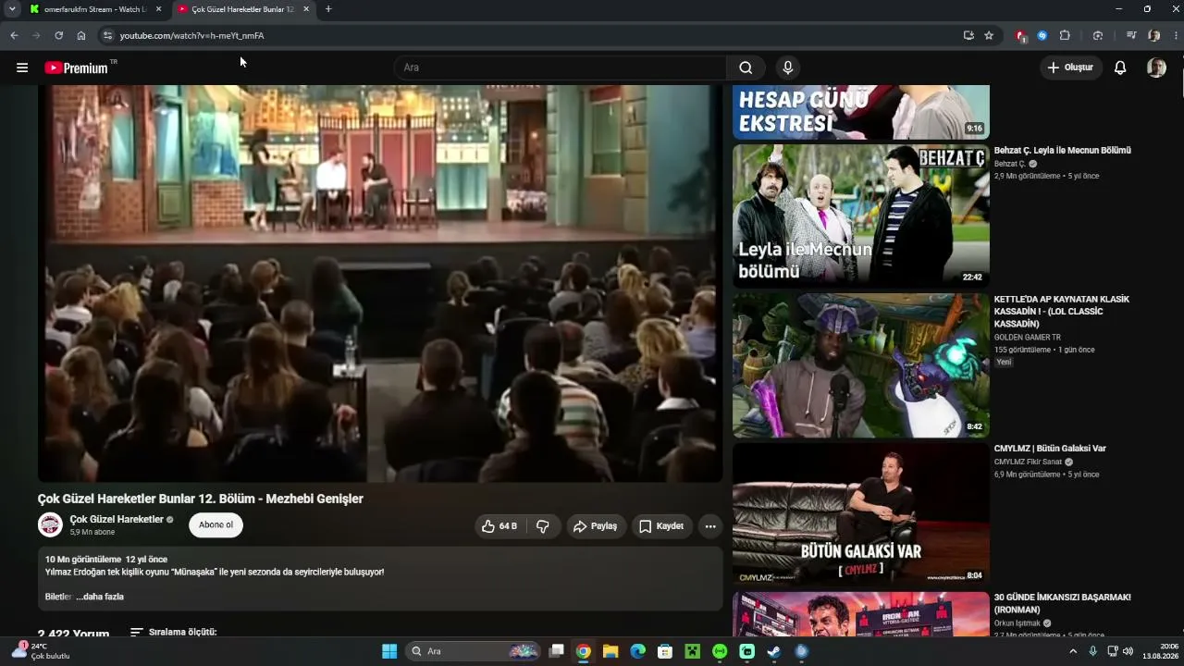The width and height of the screenshot is (1184, 666).
Task: Go back with browser back arrow
Action: coord(14,35)
